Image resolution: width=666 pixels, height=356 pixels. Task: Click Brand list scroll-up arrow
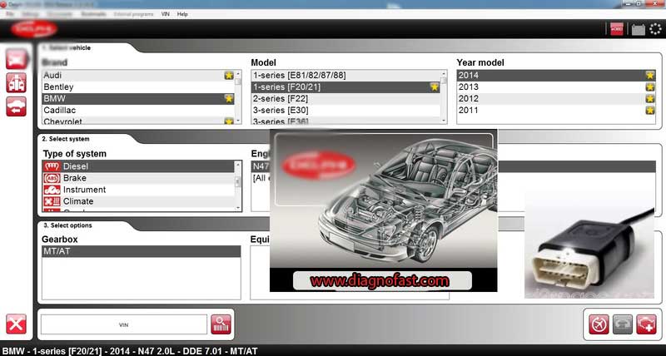[238, 73]
